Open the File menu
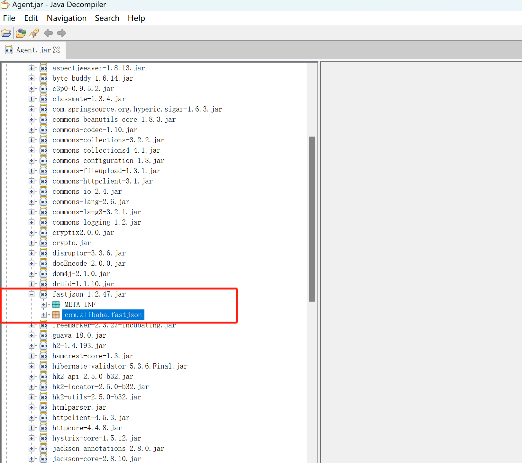Screen dimensions: 522x463 tap(9, 18)
